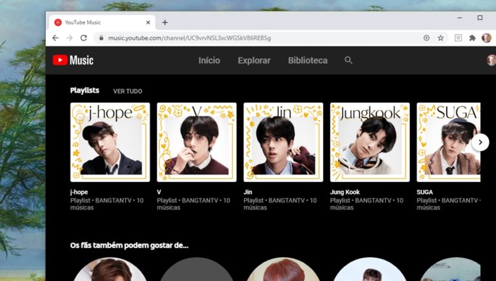Click the install app plus icon
Viewport: 496px width, 281px height.
(426, 38)
